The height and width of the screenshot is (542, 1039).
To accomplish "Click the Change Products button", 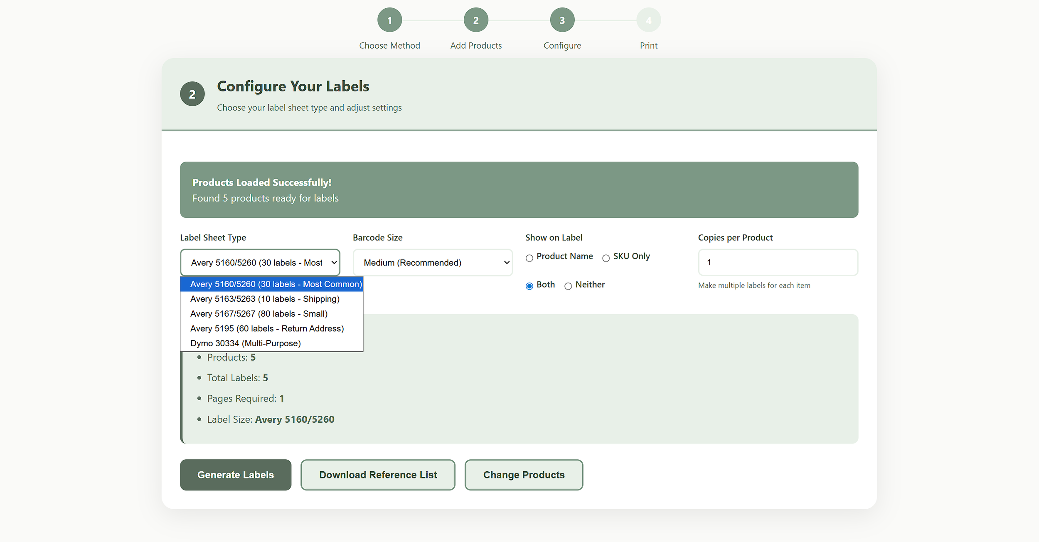I will 524,475.
